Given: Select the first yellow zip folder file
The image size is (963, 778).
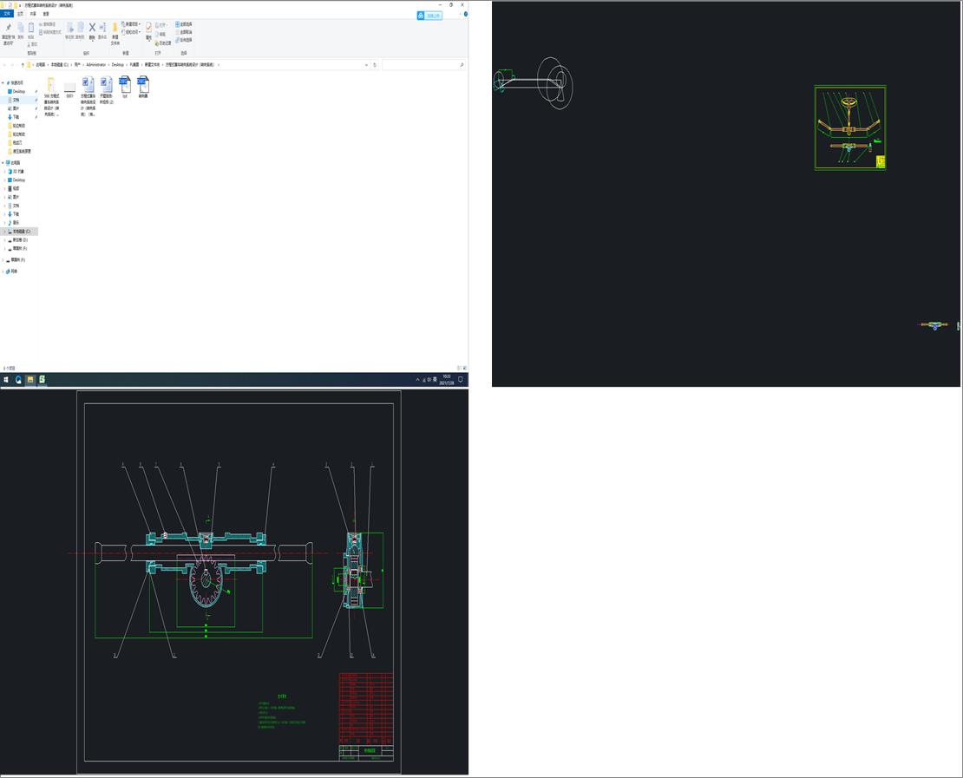Looking at the screenshot, I should pos(51,95).
